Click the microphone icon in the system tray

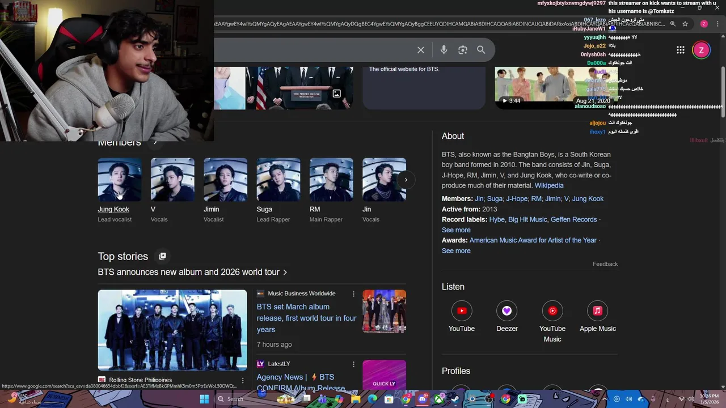(653, 399)
